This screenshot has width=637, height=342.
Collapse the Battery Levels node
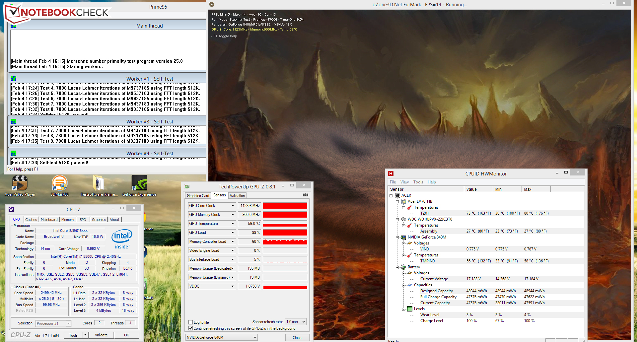404,309
